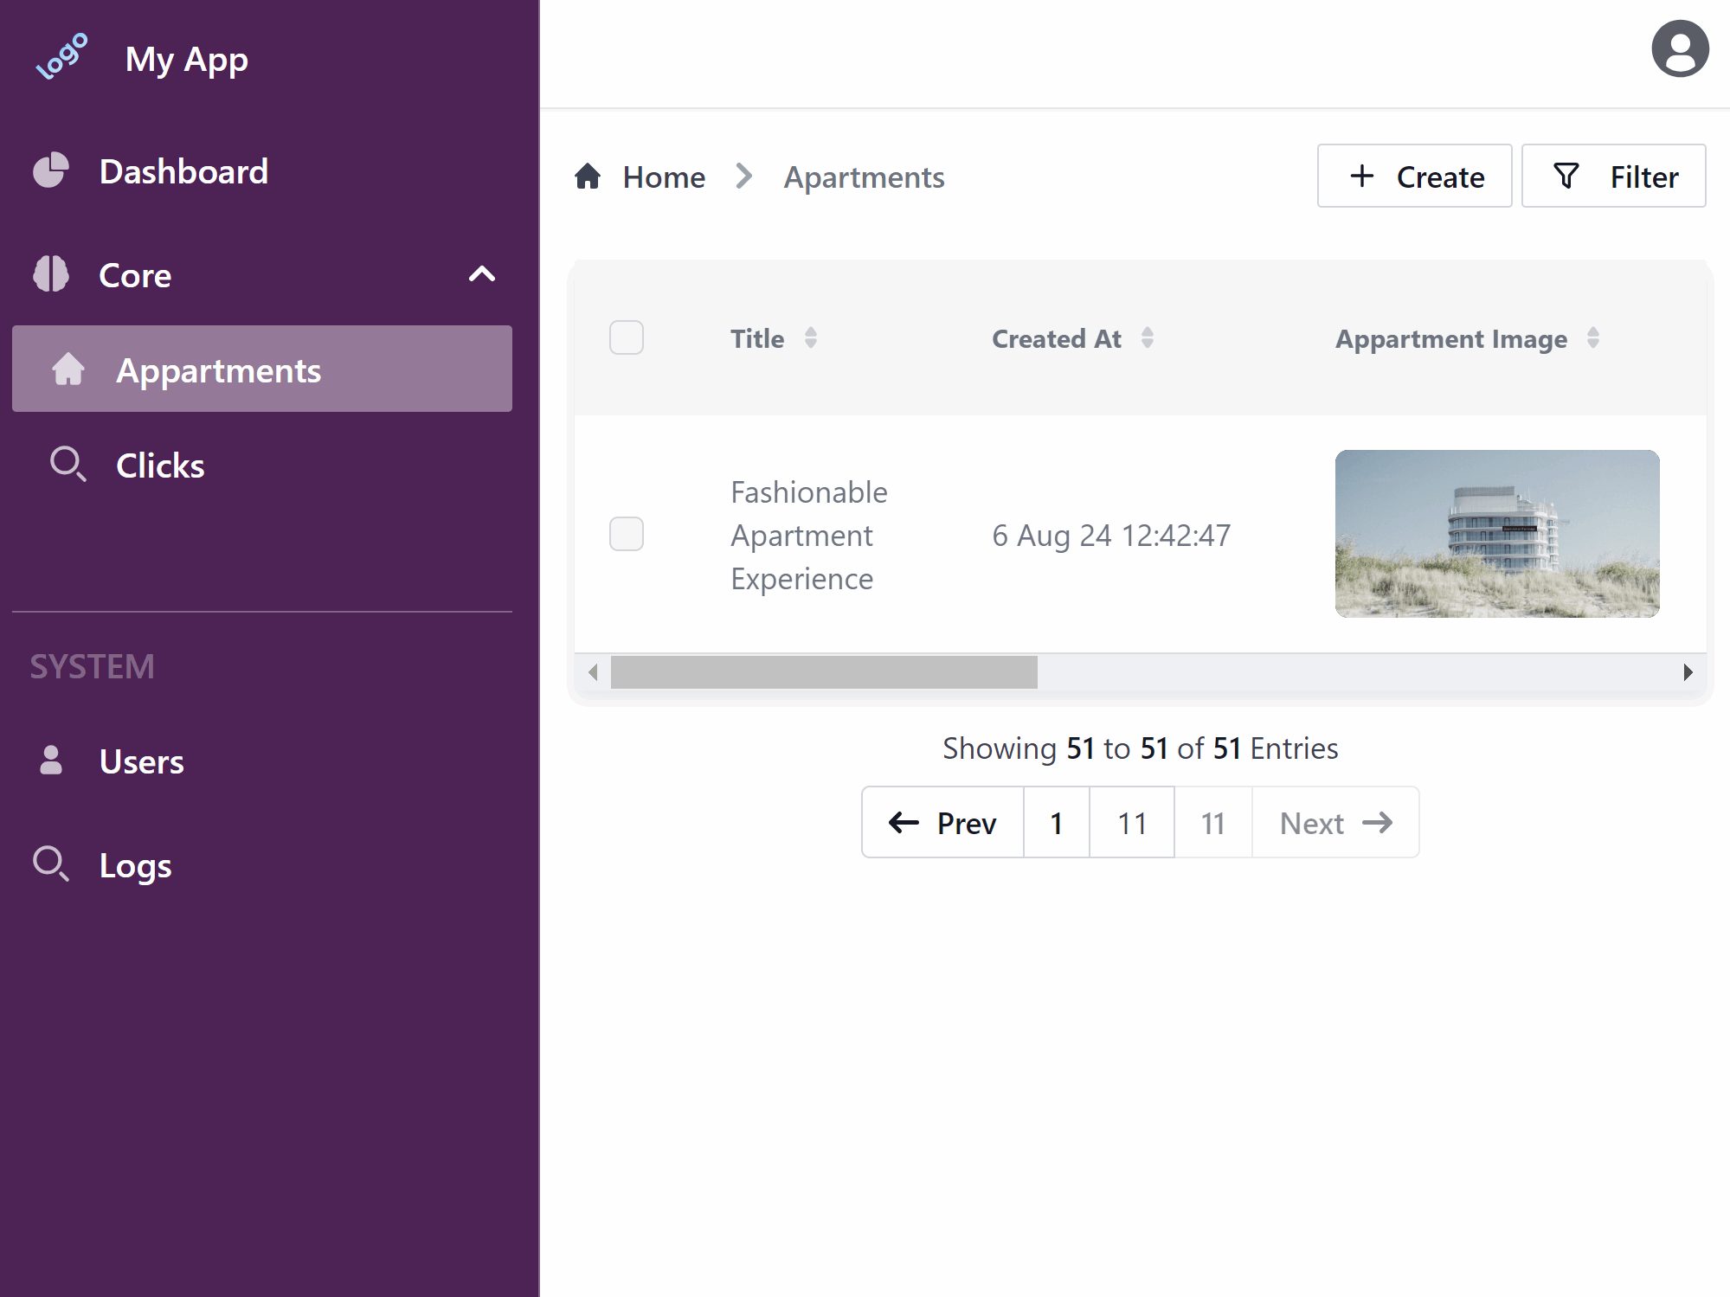Click the Dashboard pie chart icon
1730x1297 pixels.
click(x=51, y=170)
